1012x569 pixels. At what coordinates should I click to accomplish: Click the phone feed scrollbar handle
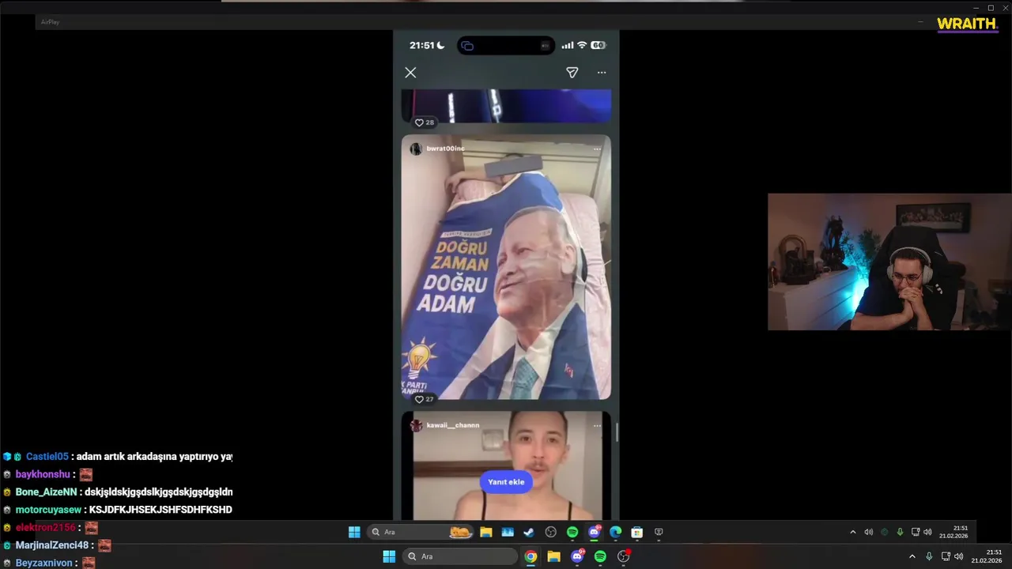(x=617, y=432)
